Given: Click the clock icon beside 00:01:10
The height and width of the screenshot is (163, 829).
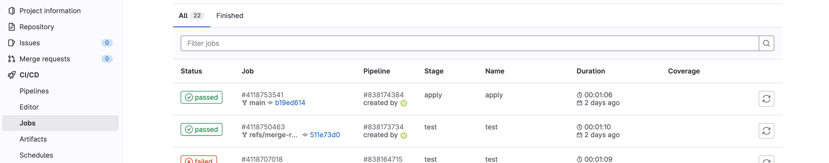Looking at the screenshot, I should 579,127.
